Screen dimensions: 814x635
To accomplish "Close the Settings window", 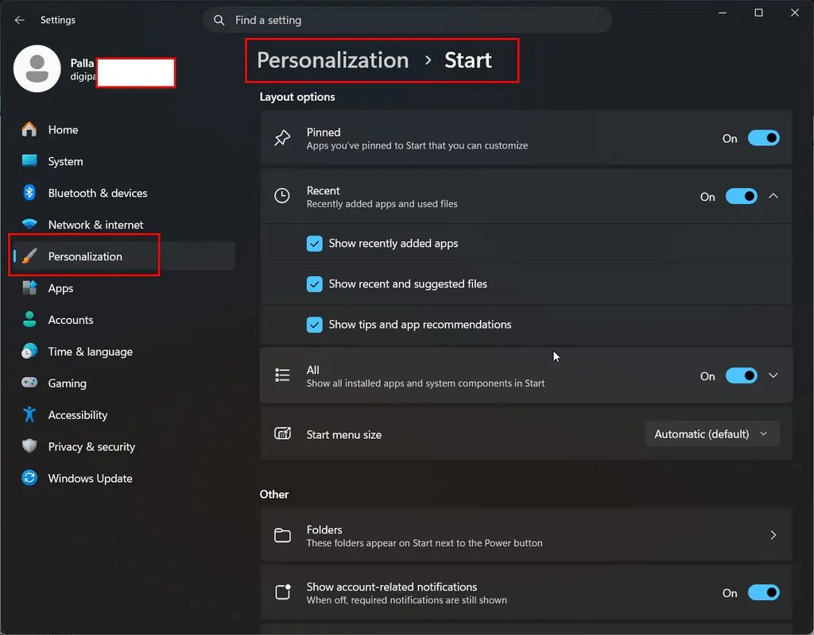I will pos(795,13).
